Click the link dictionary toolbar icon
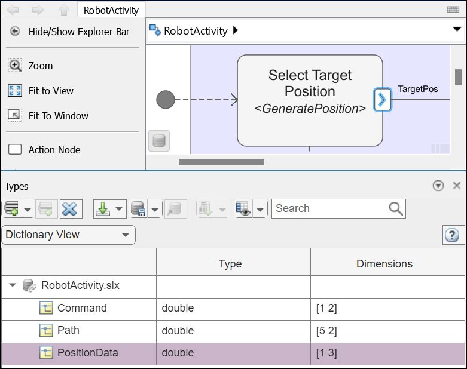This screenshot has height=369, width=467. 176,209
